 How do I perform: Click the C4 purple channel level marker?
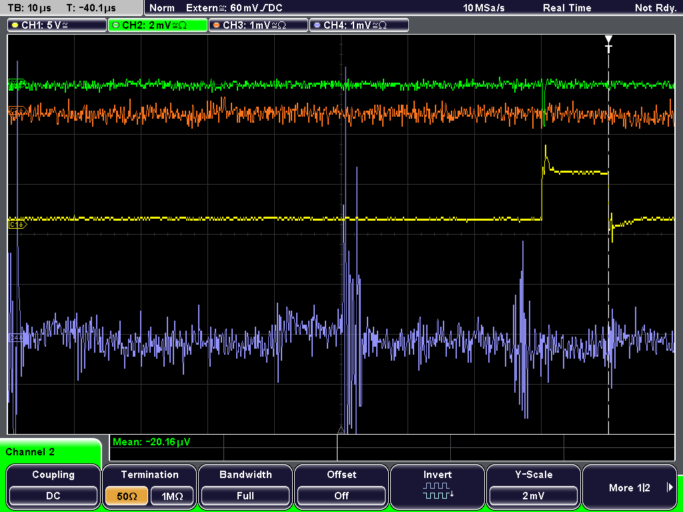click(16, 337)
